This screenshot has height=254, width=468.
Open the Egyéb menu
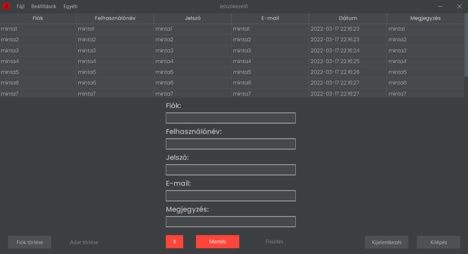[x=70, y=7]
